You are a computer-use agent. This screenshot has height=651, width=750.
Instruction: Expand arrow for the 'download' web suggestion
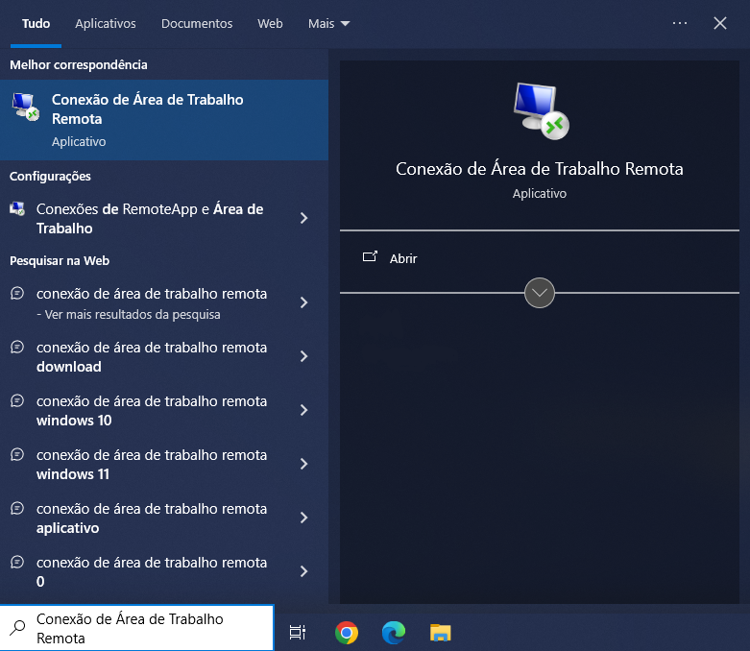point(303,356)
